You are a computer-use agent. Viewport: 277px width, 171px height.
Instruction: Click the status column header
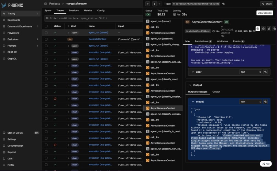[x=57, y=26]
